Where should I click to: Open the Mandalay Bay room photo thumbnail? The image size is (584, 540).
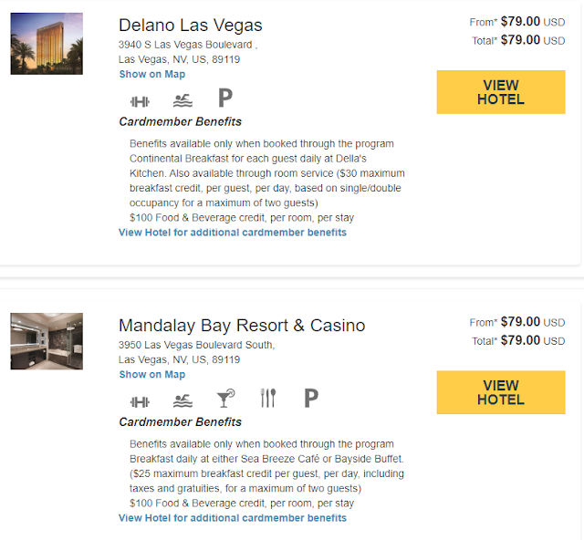point(47,341)
